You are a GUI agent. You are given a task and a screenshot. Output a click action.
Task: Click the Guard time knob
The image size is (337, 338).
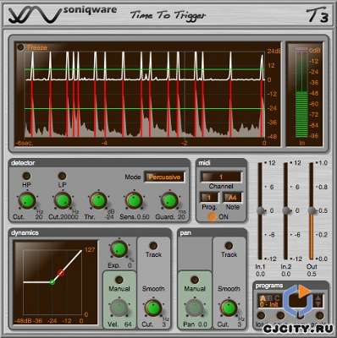169,200
